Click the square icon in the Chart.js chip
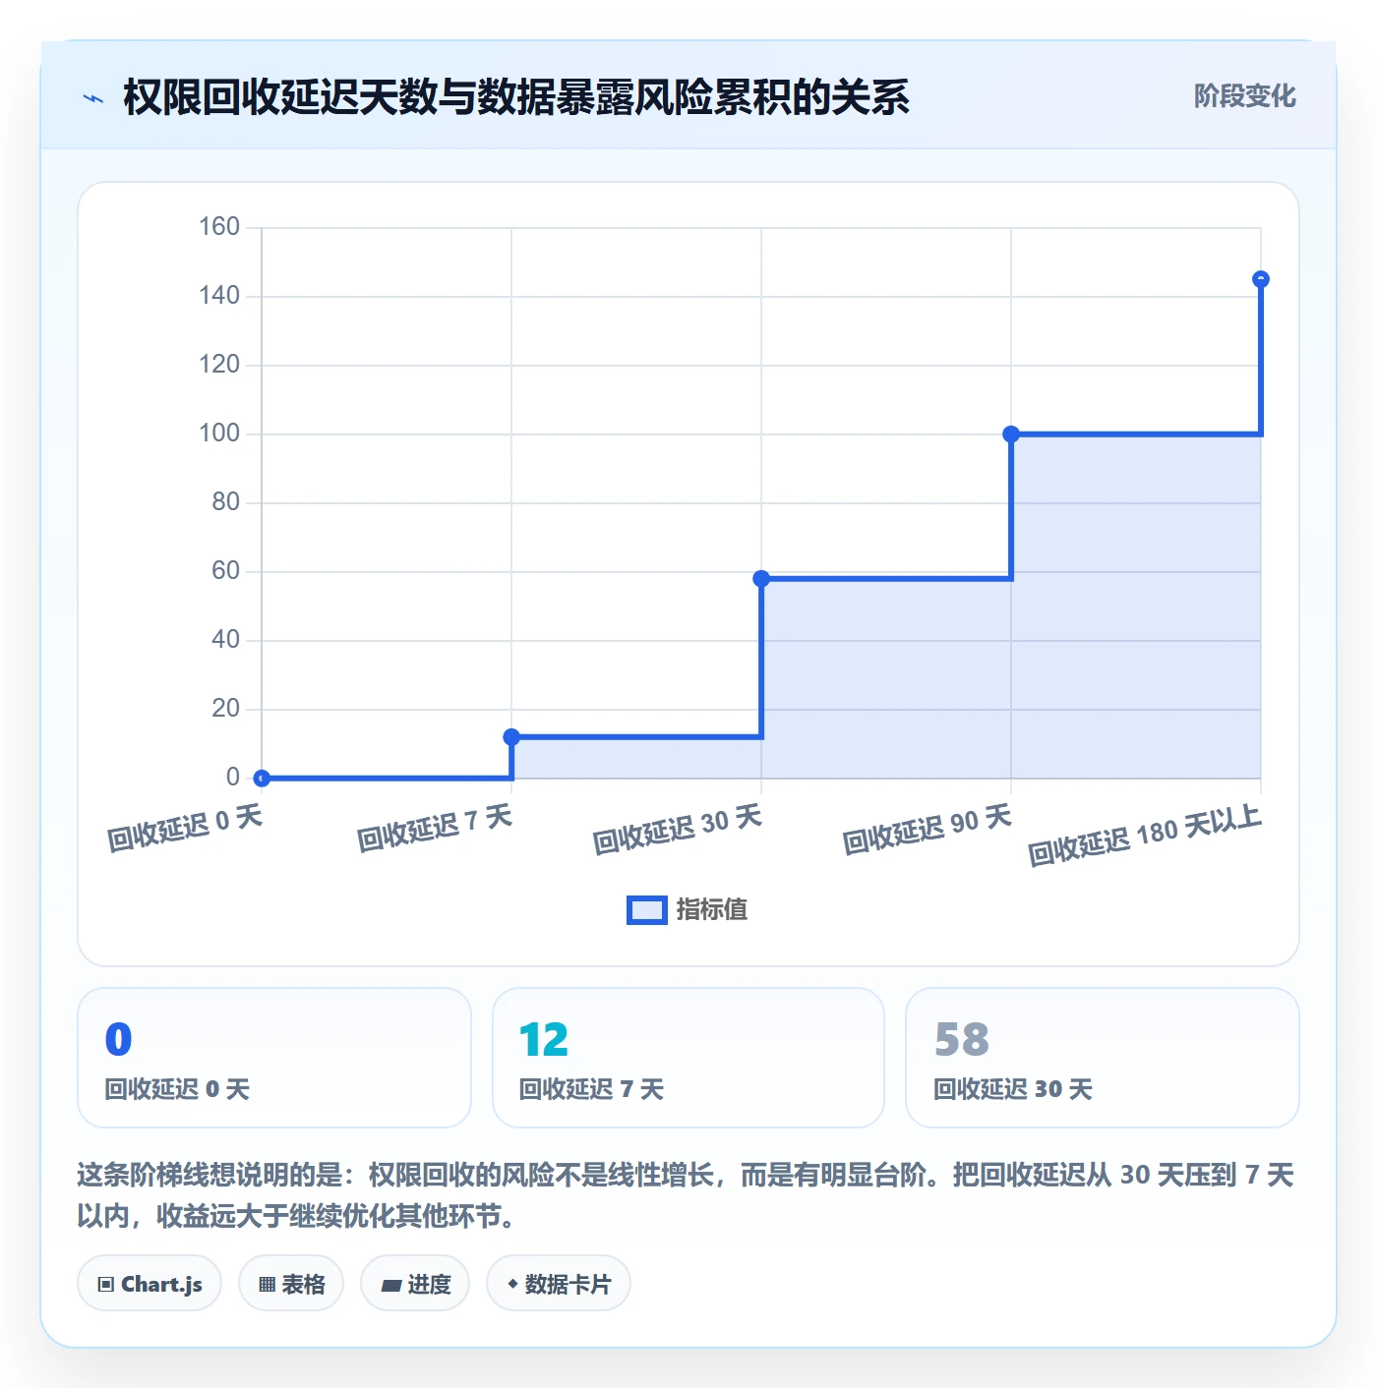Screen dimensions: 1377x1388 click(106, 1285)
